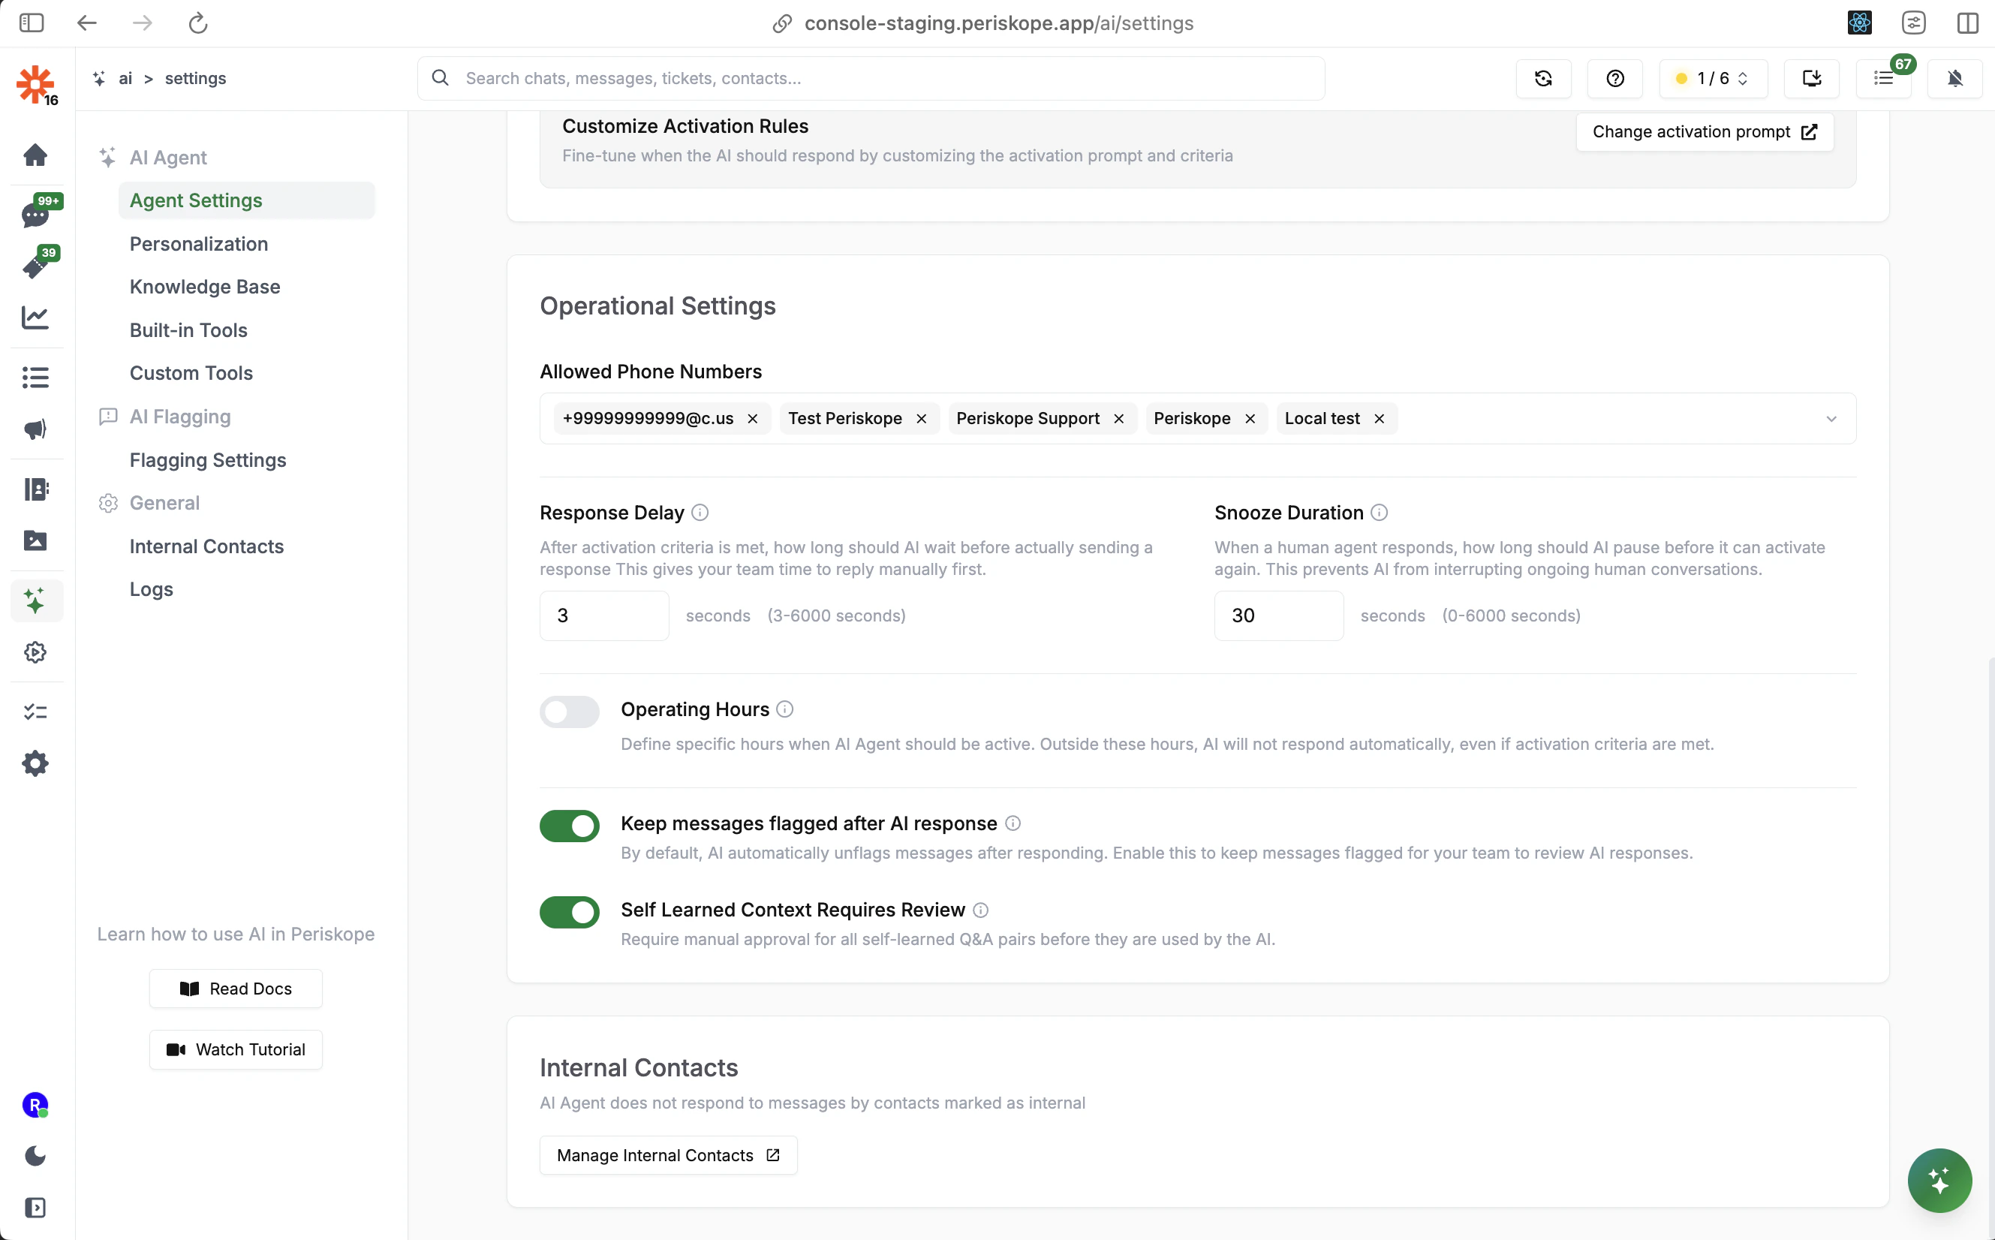1995x1240 pixels.
Task: Select Knowledge Base in the sidebar
Action: click(x=205, y=287)
